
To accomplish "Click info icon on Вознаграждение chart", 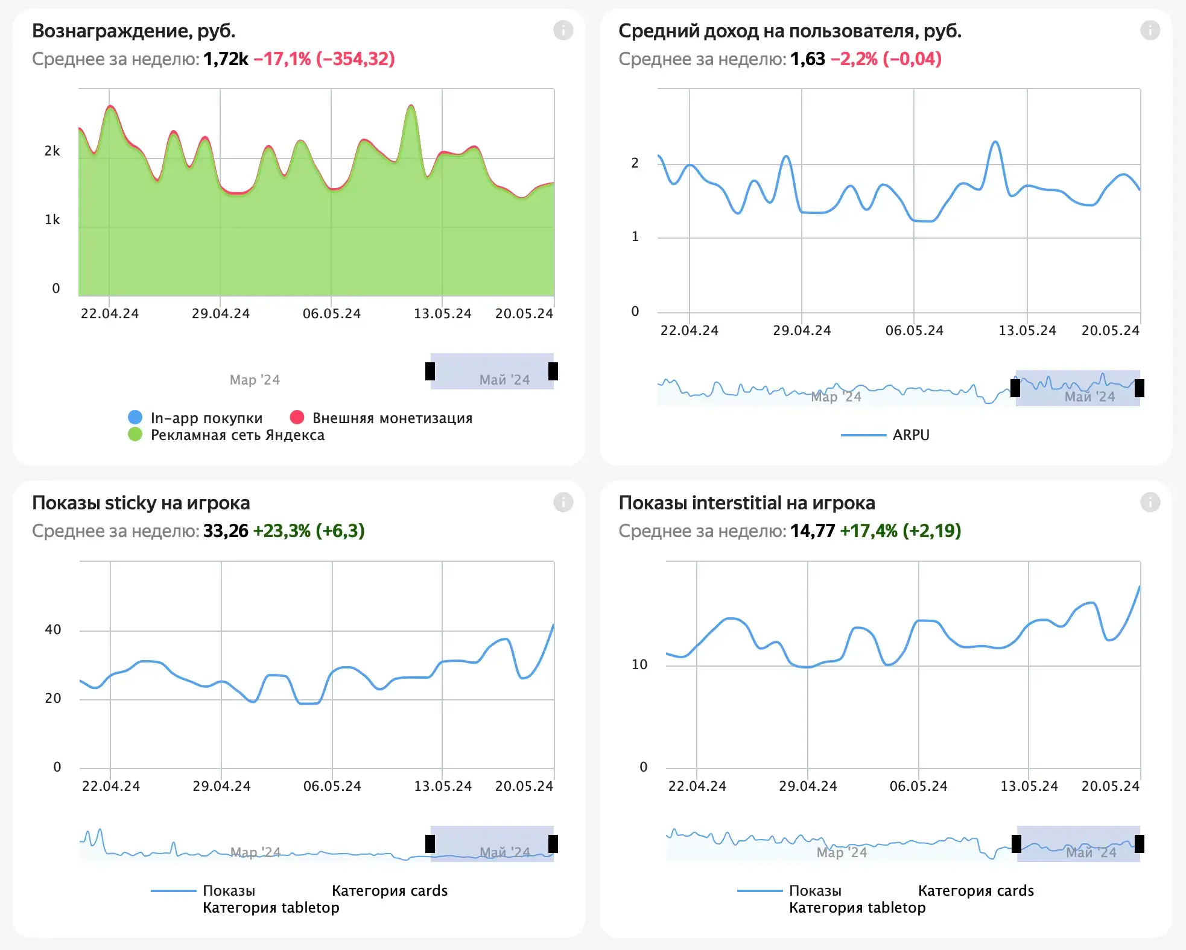I will point(563,30).
